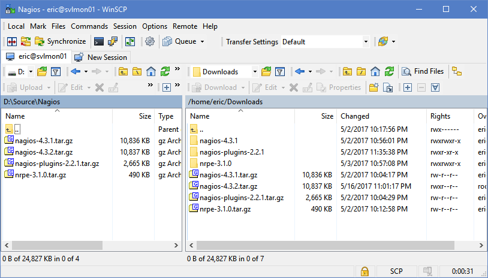This screenshot has height=278, width=488.
Task: Click local panel filter icon
Action: pos(56,72)
